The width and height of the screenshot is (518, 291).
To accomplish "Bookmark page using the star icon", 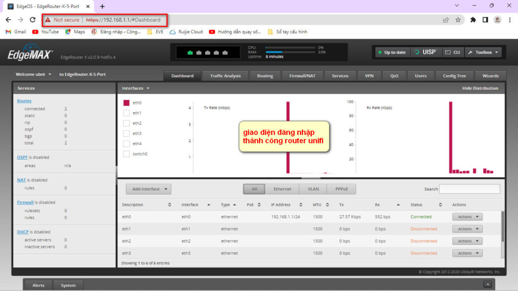I will [458, 20].
